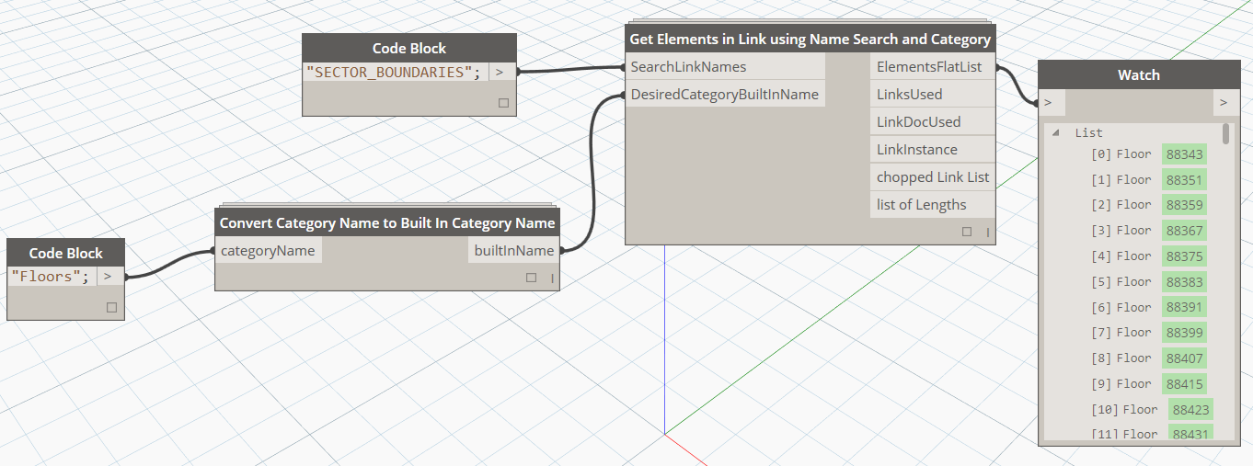The height and width of the screenshot is (466, 1253).
Task: Click green element ID 88415 for Floor nine
Action: click(x=1183, y=384)
